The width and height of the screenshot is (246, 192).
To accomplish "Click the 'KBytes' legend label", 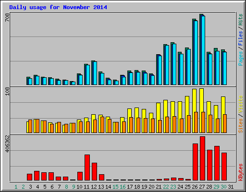I will pyautogui.click(x=241, y=172).
